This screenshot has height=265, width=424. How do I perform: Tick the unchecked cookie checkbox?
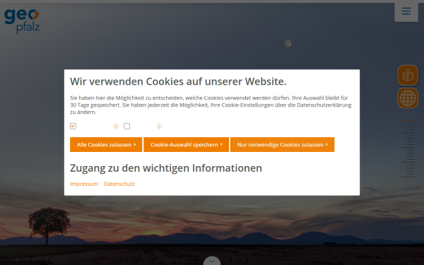(126, 126)
